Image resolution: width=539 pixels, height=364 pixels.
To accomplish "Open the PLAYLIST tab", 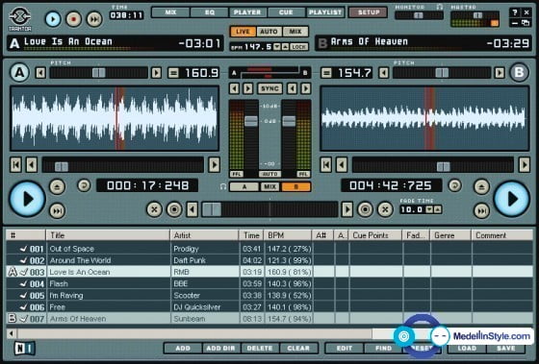I will tap(325, 12).
